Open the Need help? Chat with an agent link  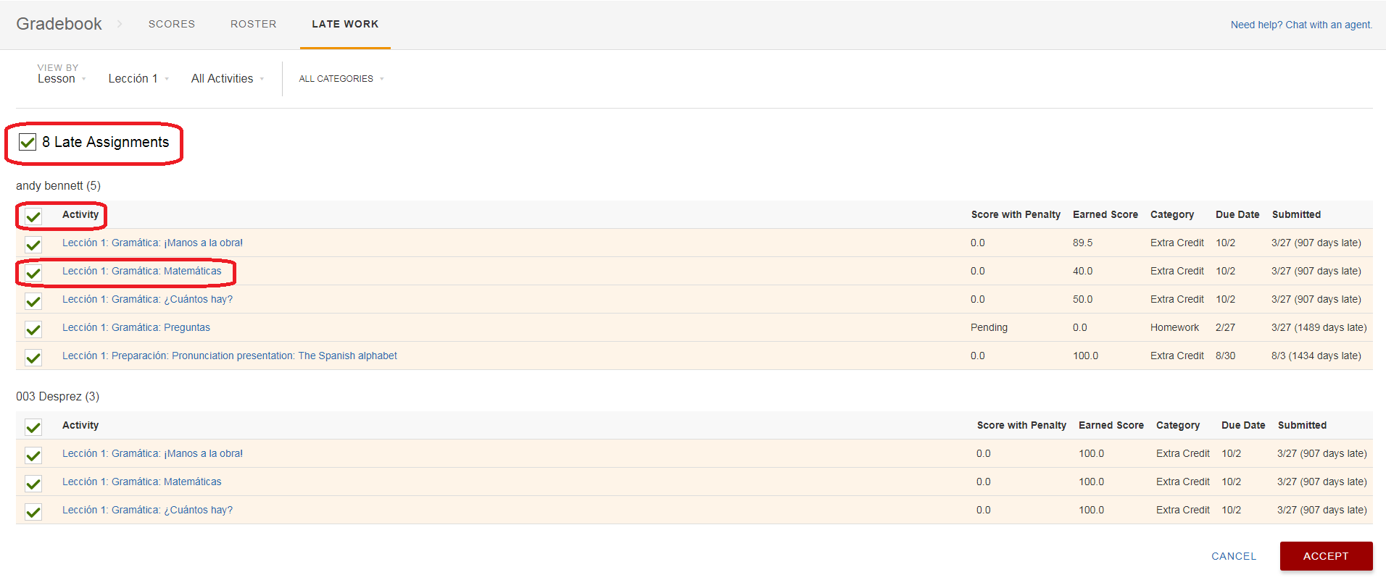[x=1301, y=25]
